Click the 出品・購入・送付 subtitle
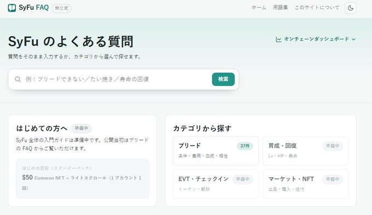 286,189
